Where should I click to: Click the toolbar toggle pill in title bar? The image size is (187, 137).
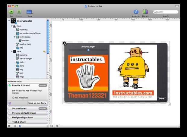pyautogui.click(x=177, y=6)
